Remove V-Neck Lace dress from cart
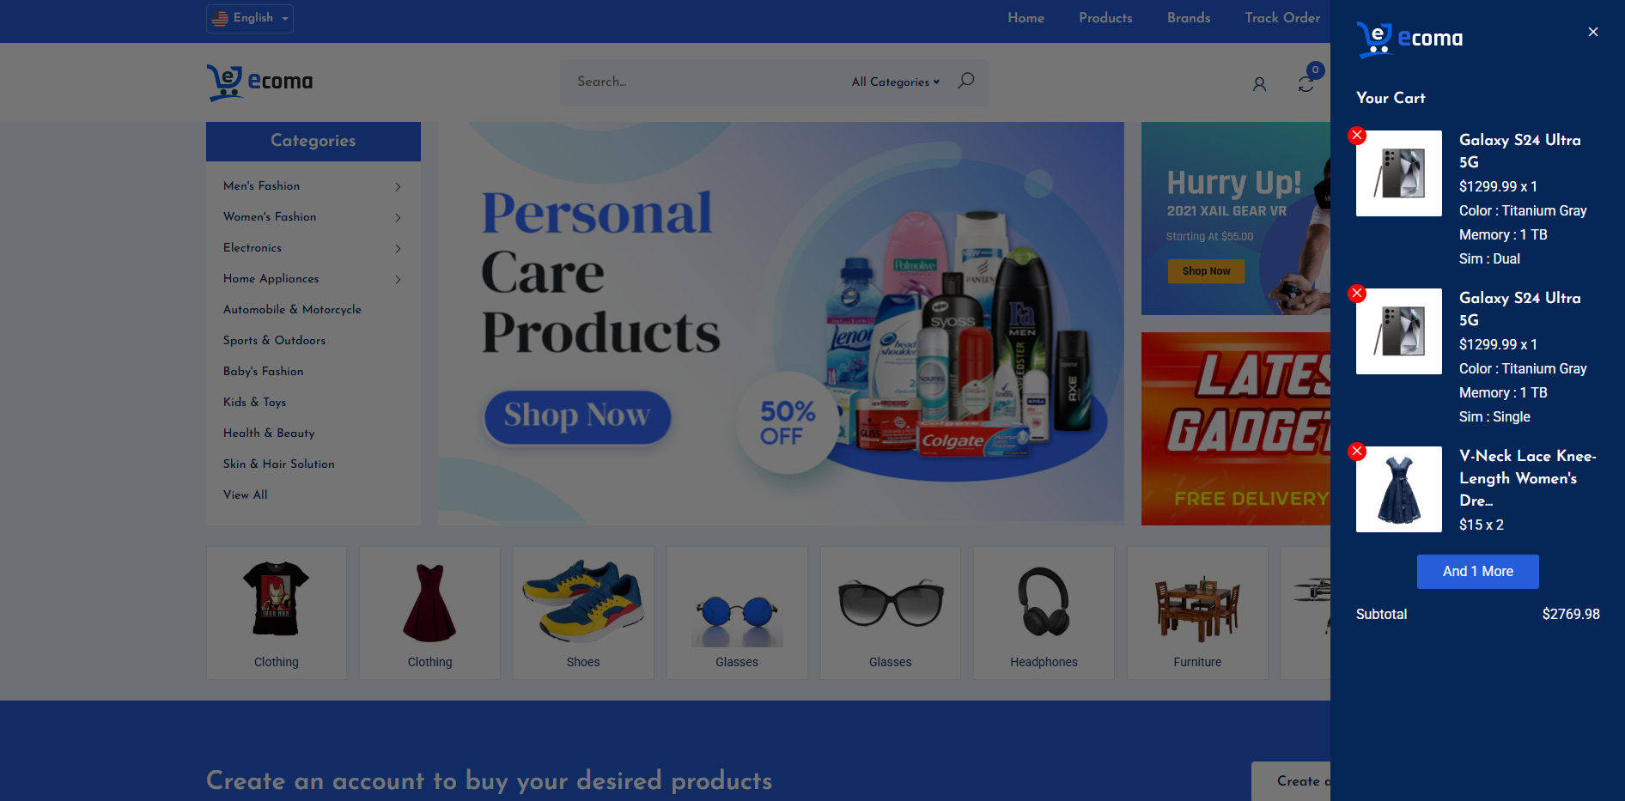The image size is (1625, 801). coord(1357,452)
